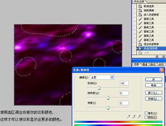Create new snapshot with camera icon
Screen dimensions: 166x126
tap(163, 57)
